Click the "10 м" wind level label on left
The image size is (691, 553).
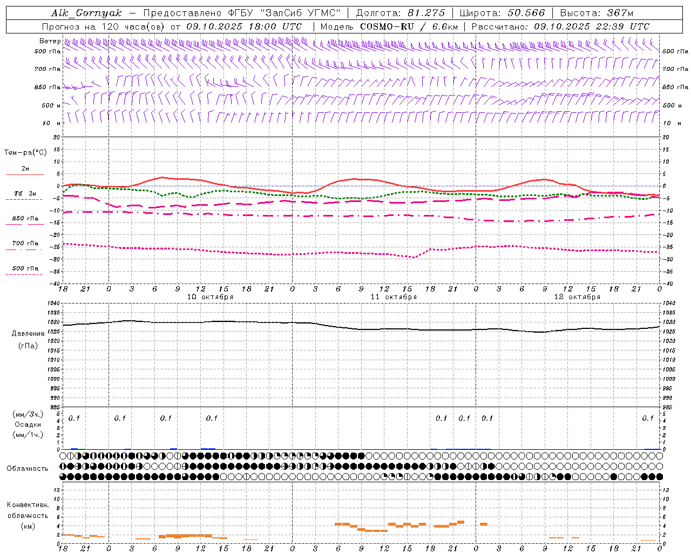click(x=51, y=123)
